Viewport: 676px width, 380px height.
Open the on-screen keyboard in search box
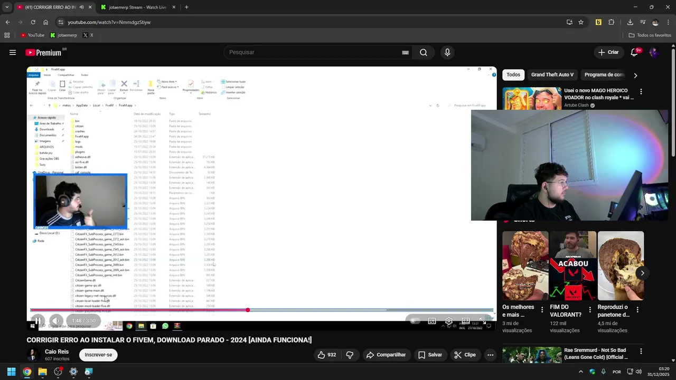pyautogui.click(x=405, y=52)
